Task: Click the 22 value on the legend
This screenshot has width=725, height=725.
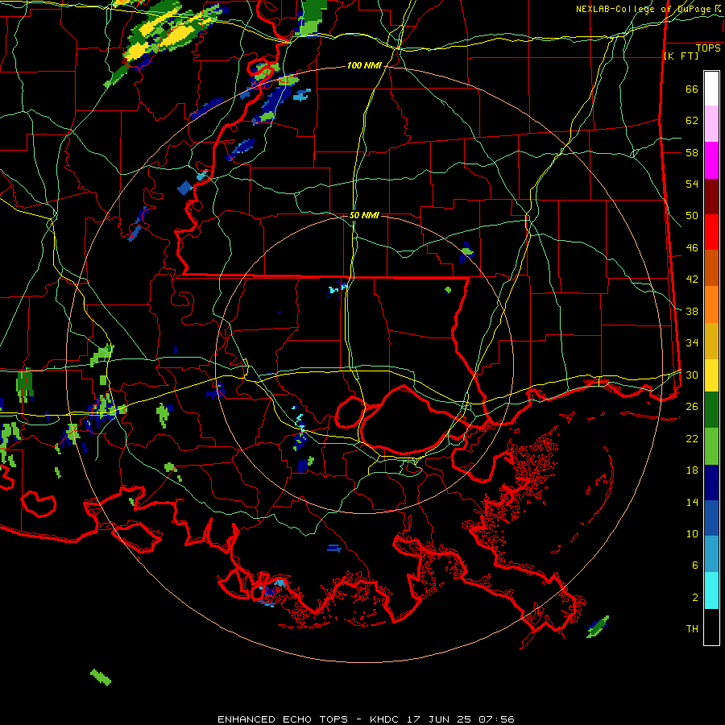Action: pos(692,438)
